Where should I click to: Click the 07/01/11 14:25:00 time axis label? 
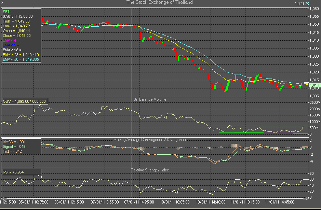(x=139, y=202)
